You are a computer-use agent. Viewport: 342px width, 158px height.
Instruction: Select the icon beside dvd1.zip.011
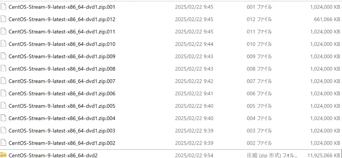click(3, 32)
